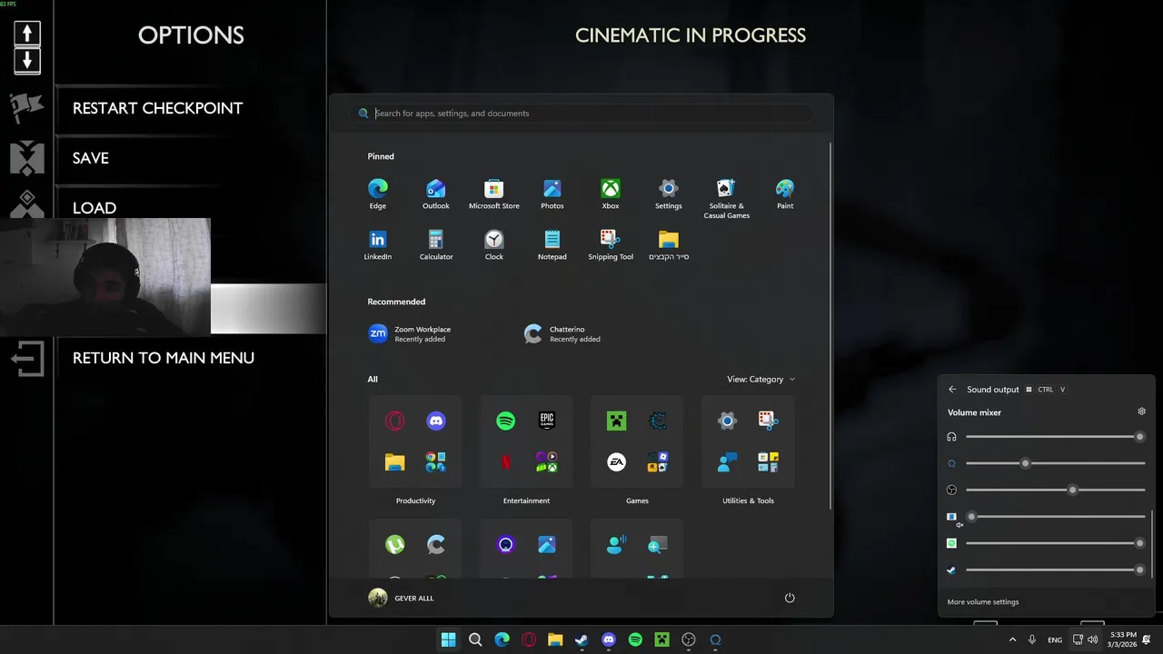Open more apps in Entertainment group
The width and height of the screenshot is (1163, 654).
coord(547,462)
